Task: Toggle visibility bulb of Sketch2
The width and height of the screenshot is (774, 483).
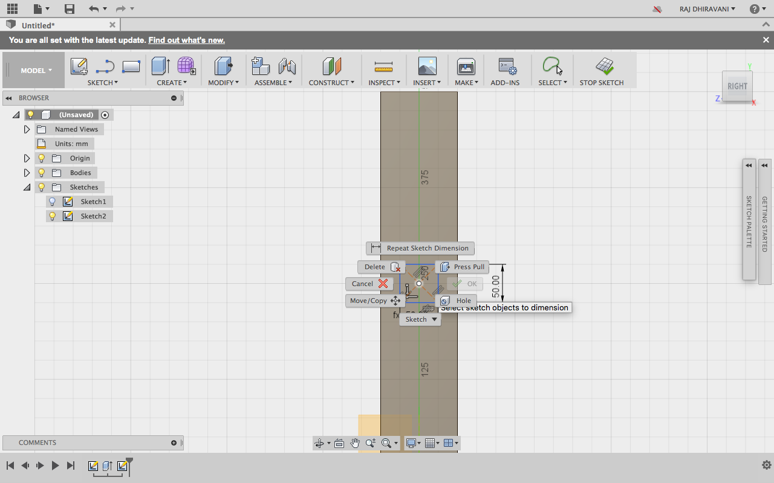Action: [x=53, y=216]
